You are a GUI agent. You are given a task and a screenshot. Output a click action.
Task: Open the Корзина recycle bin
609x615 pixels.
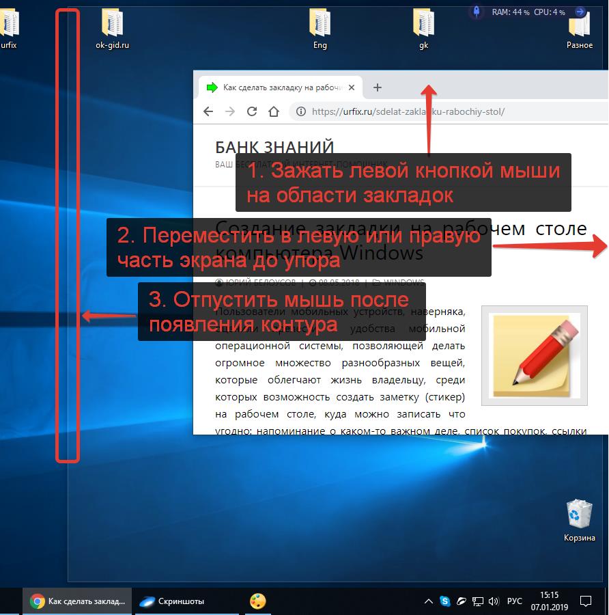(579, 518)
